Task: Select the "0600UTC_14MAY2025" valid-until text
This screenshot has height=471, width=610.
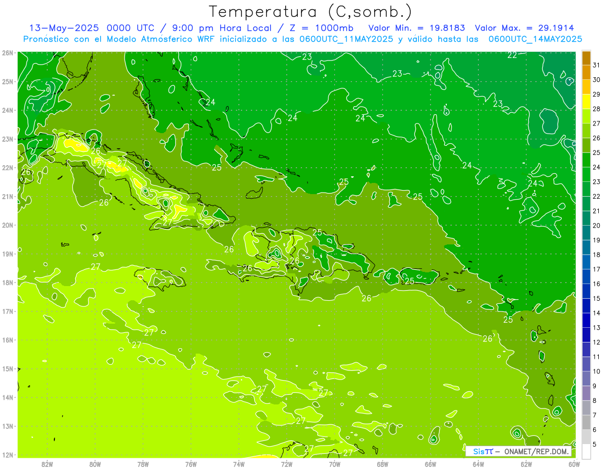Action: 535,39
